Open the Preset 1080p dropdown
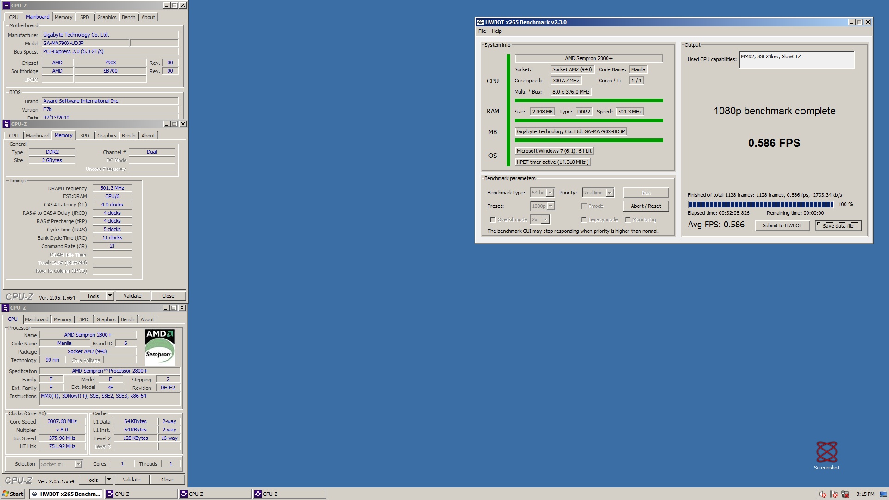889x500 pixels. click(x=543, y=206)
